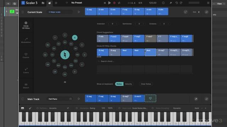Image resolution: width=227 pixels, height=127 pixels.
Task: Select F# on the circle of fifths
Action: (65, 74)
